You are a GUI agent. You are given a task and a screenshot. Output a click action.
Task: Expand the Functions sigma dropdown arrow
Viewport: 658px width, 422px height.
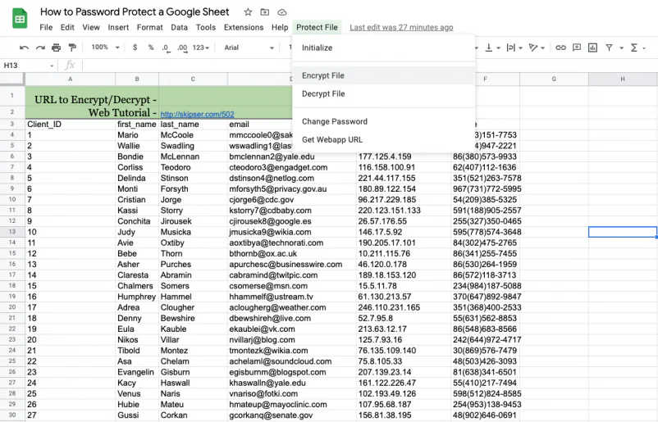pyautogui.click(x=644, y=48)
